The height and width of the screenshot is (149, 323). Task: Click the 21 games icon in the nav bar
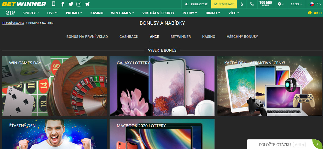pyautogui.click(x=11, y=13)
